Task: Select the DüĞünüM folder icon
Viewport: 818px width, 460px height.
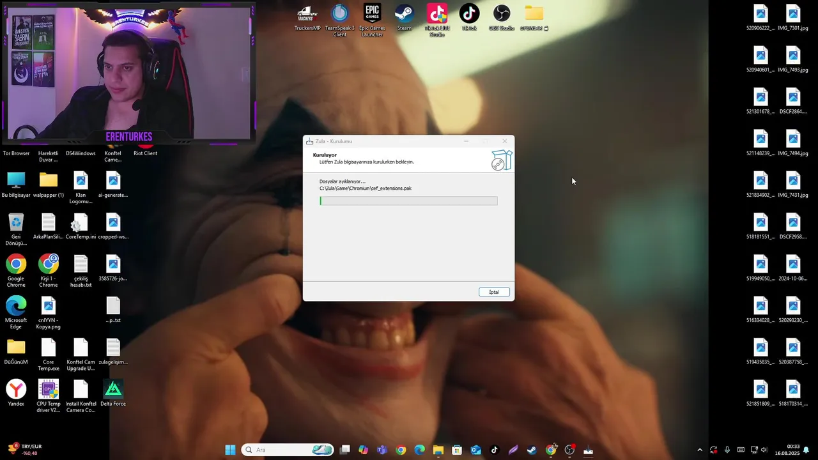Action: (x=16, y=351)
